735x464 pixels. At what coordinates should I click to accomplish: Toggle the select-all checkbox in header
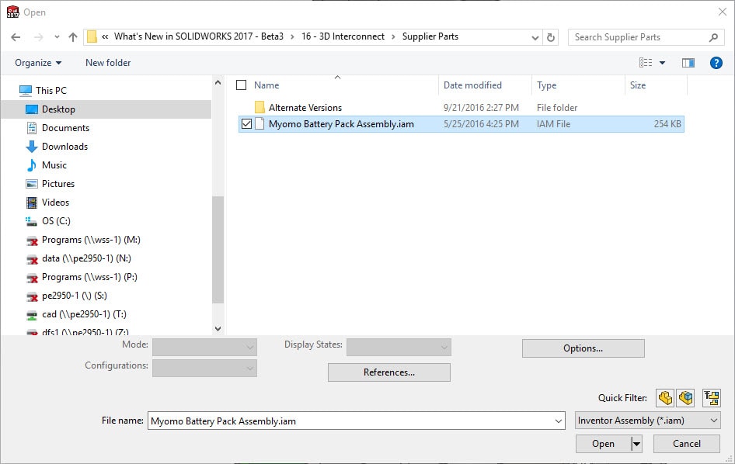tap(241, 85)
